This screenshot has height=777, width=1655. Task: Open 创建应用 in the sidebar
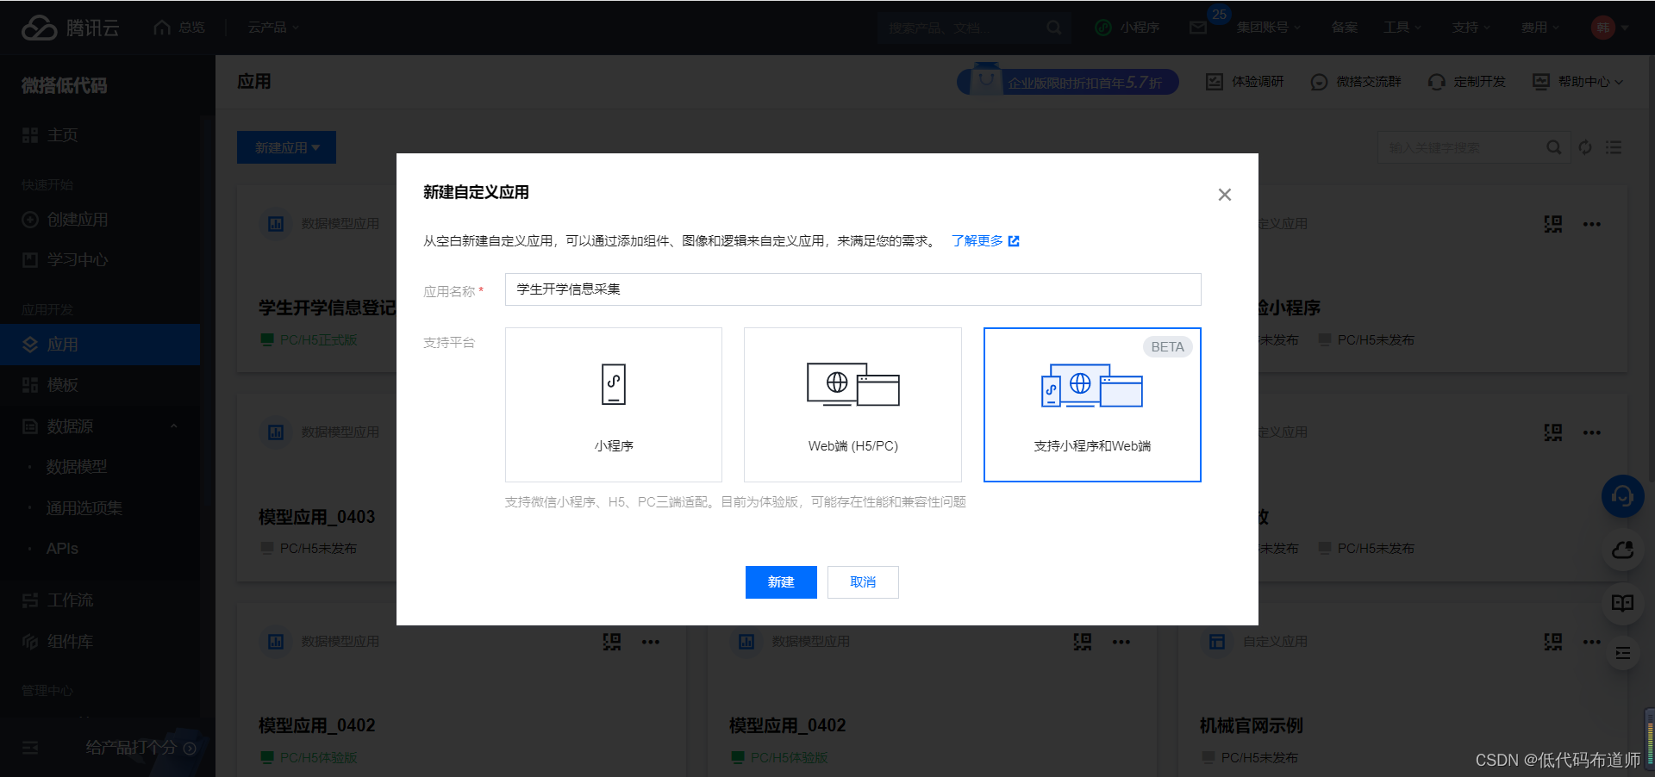tap(100, 220)
